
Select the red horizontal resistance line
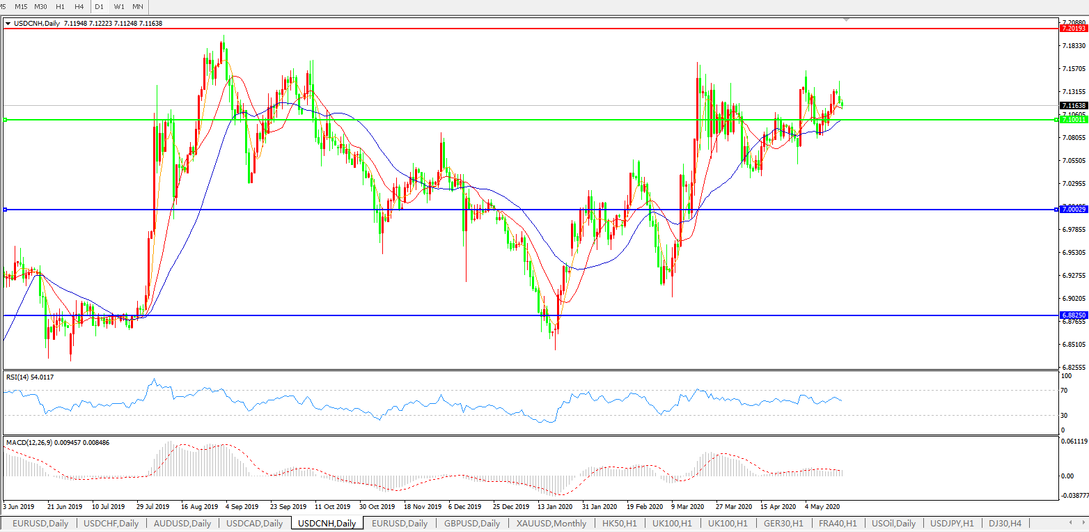[x=487, y=29]
